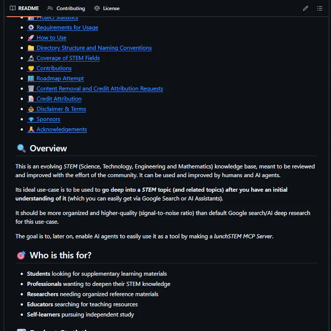Click the bold Students list item
Screen dimensions: 331x331
[x=97, y=274]
